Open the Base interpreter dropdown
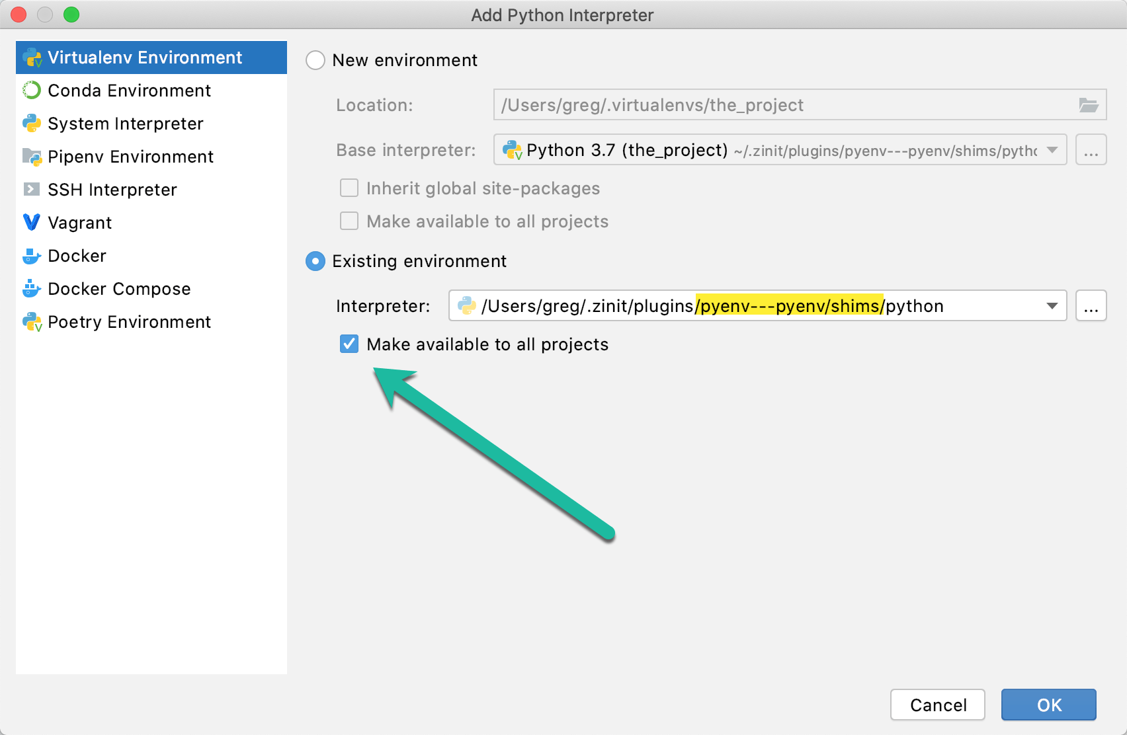 (x=1052, y=151)
